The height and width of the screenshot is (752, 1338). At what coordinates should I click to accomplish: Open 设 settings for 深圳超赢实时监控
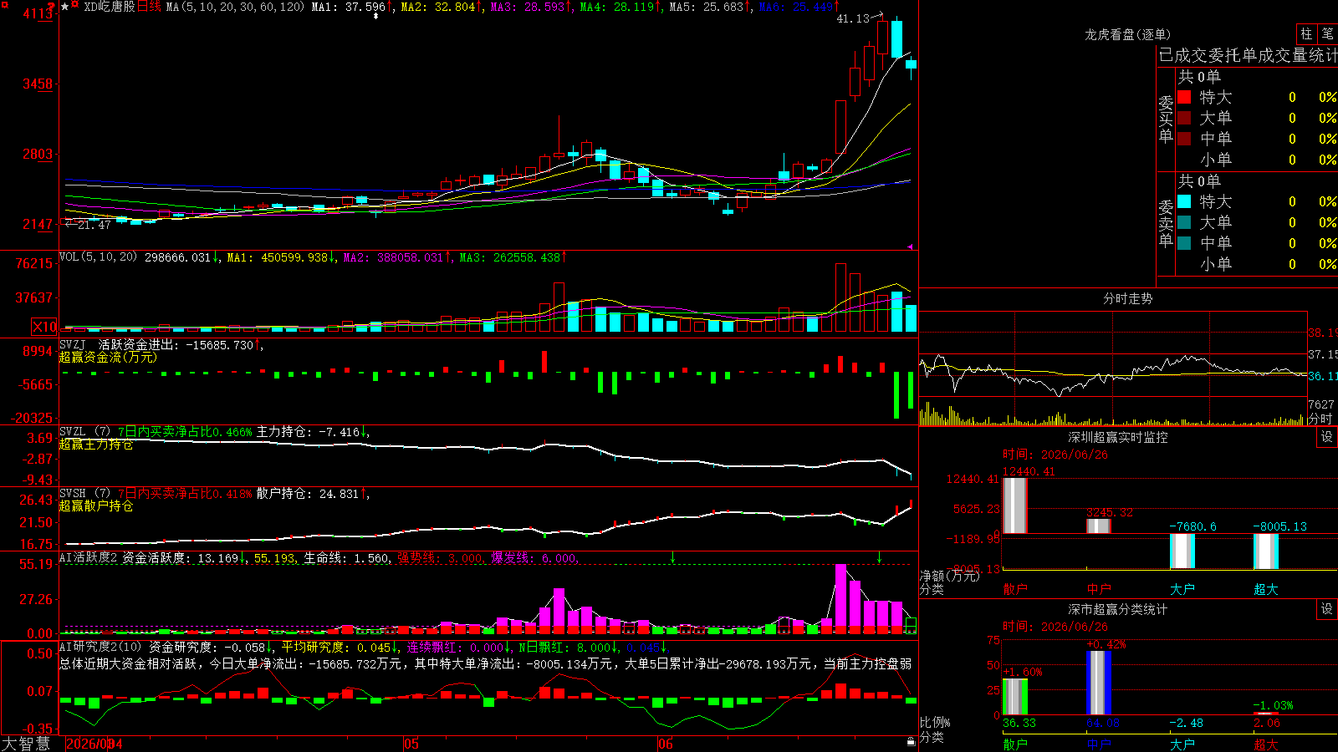(x=1327, y=438)
